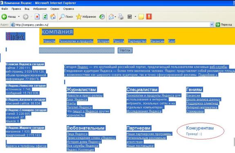Screen dimensions: 235x153
Task: Click the grey Forward arrow icon
Action: 25,16
